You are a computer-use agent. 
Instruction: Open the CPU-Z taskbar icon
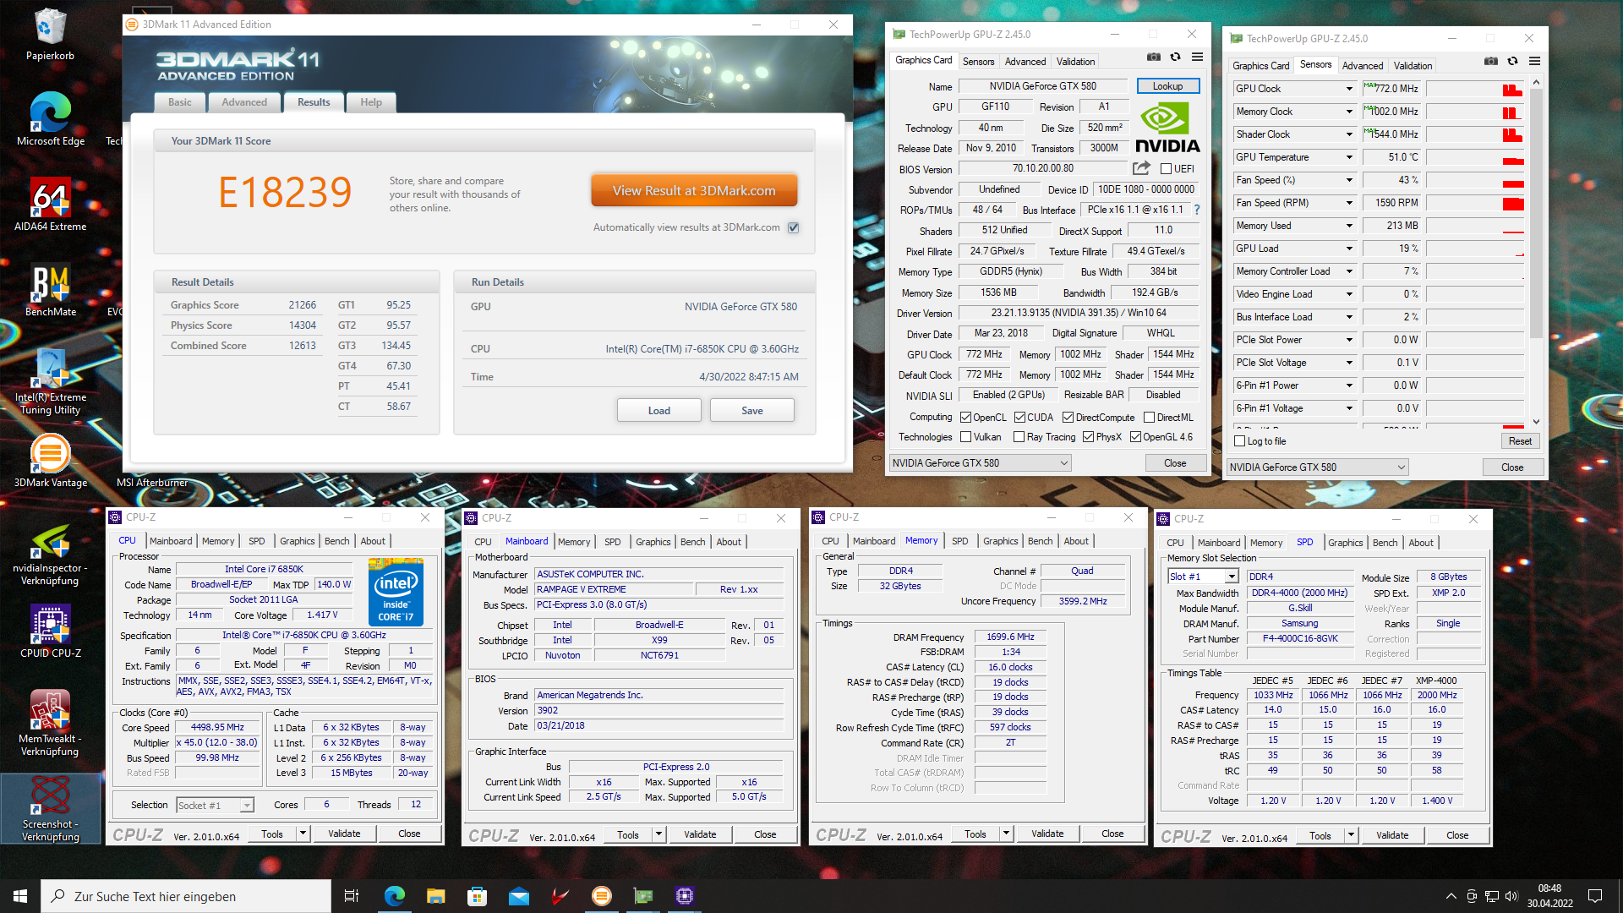tap(685, 896)
